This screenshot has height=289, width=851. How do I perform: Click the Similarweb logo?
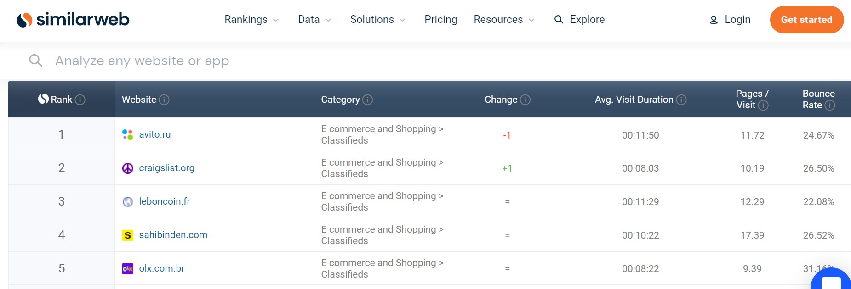pyautogui.click(x=73, y=20)
